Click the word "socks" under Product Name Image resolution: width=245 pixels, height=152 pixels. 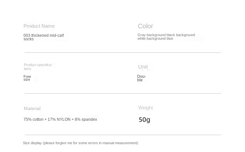point(28,39)
